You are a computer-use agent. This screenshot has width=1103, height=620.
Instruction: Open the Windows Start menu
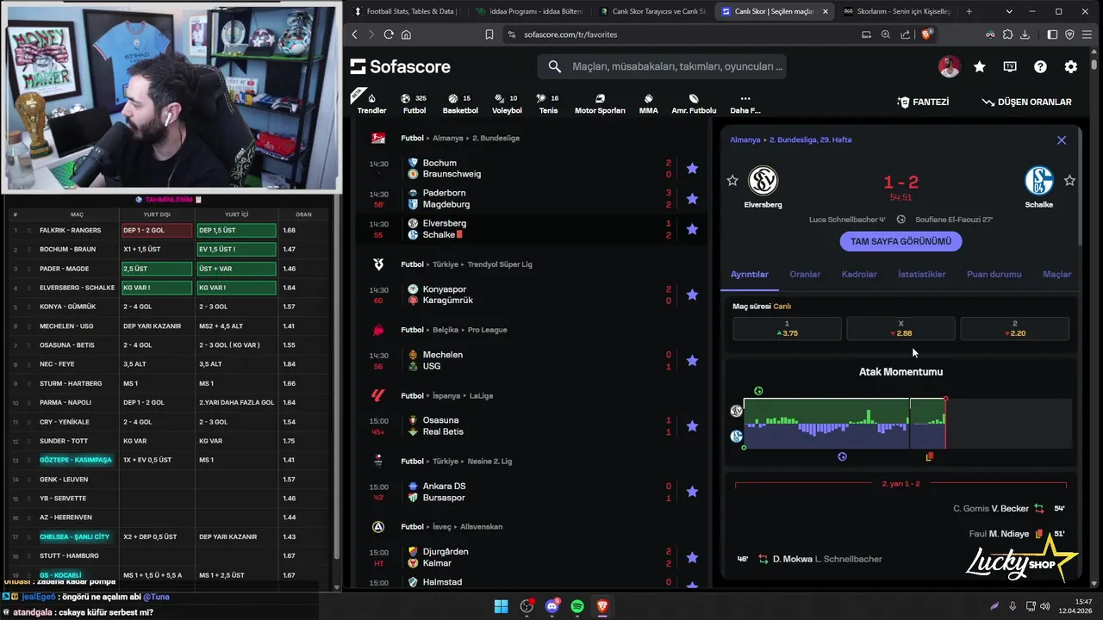tap(501, 606)
